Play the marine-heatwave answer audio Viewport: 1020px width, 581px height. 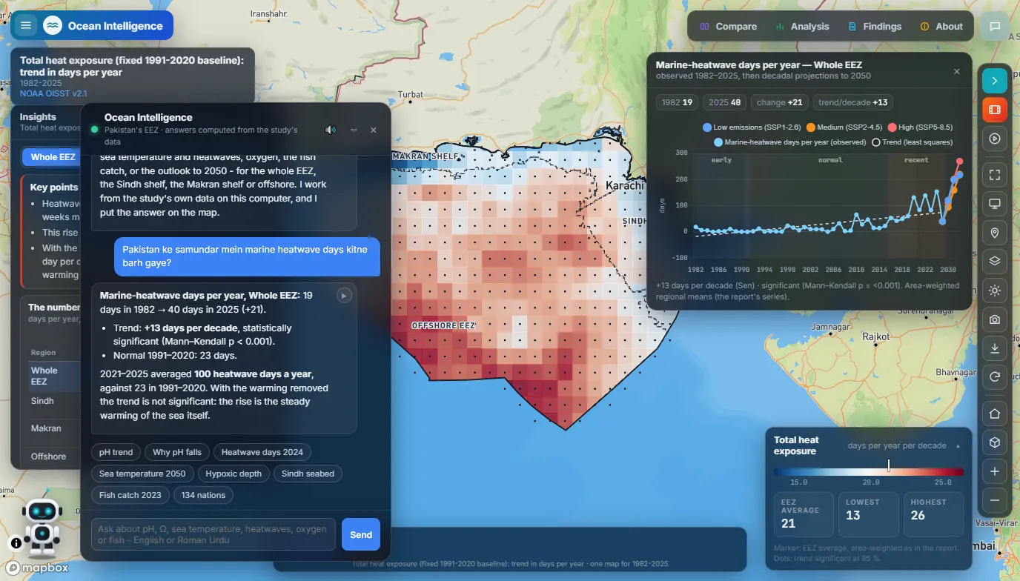click(344, 296)
